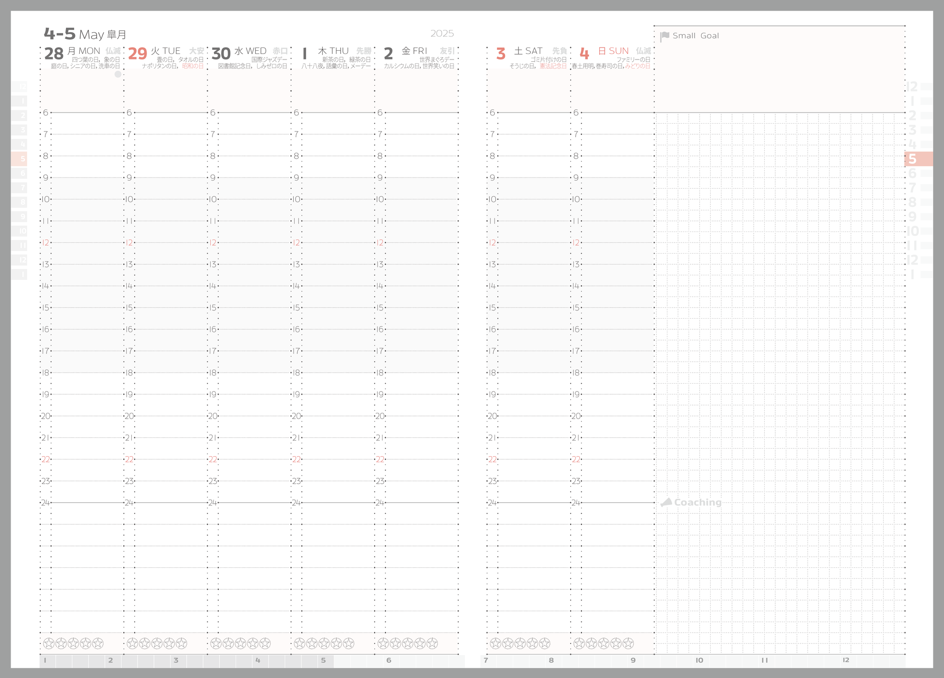Click month 9 in the bottom timeline bar
944x678 pixels.
[x=633, y=660]
